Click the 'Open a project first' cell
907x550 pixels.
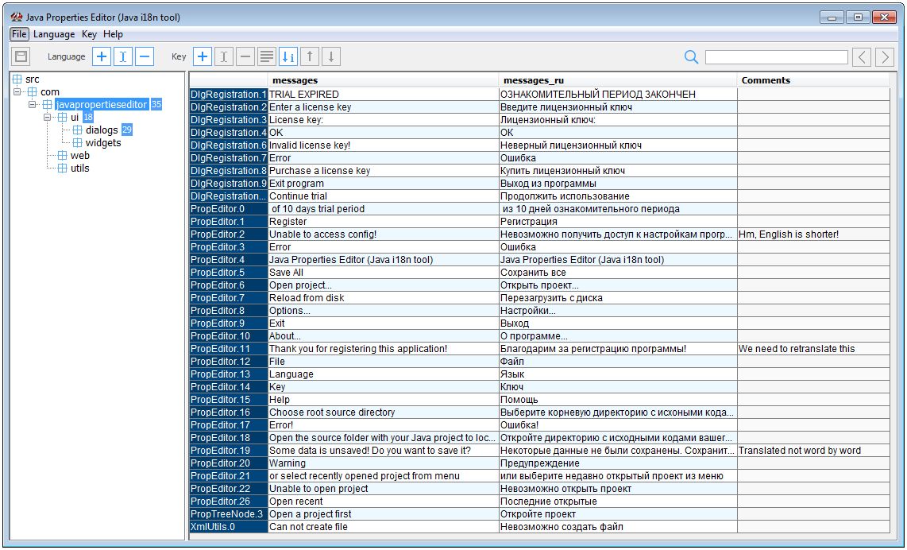[x=384, y=514]
